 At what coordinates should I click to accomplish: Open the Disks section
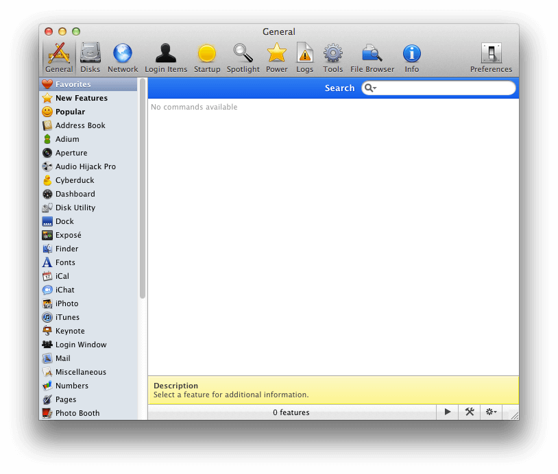[x=90, y=58]
